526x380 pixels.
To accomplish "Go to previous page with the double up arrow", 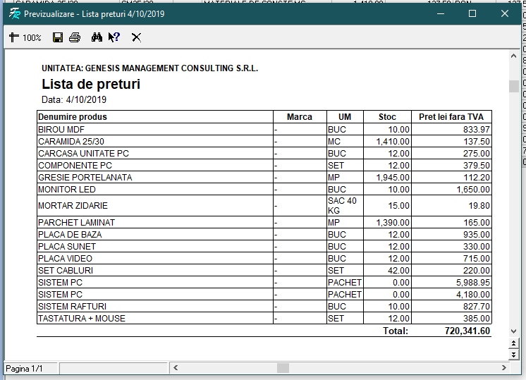I will coord(513,343).
